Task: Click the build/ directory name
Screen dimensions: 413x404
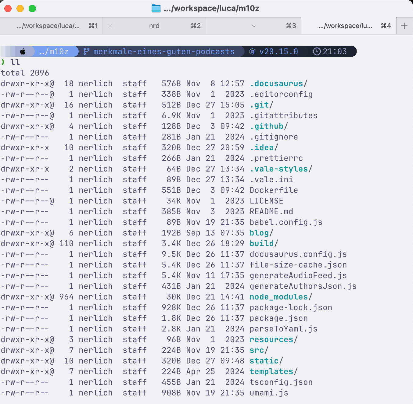Action: [x=264, y=243]
